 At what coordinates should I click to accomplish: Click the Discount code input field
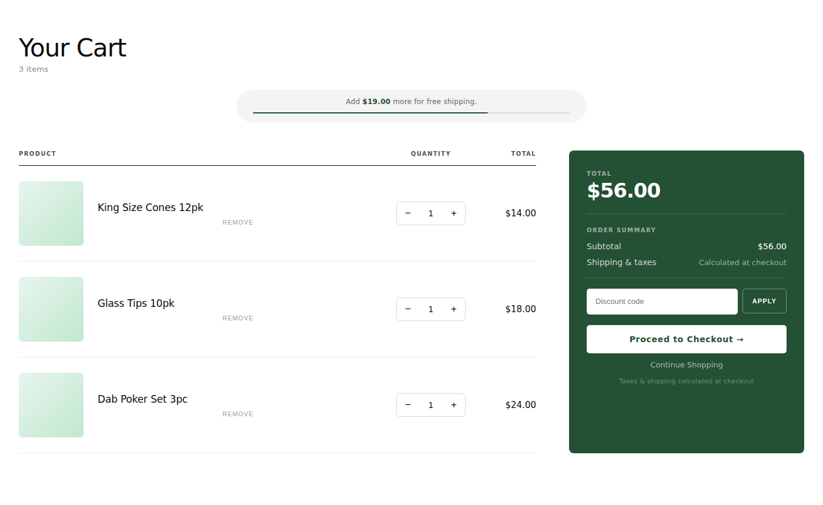click(x=662, y=302)
